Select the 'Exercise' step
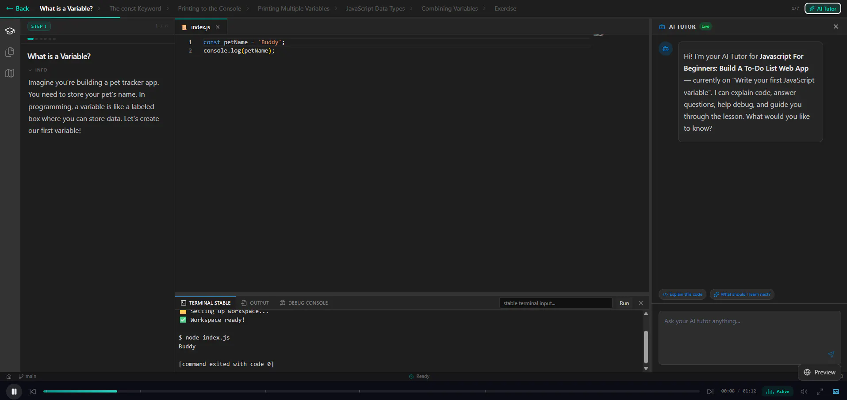 point(505,8)
